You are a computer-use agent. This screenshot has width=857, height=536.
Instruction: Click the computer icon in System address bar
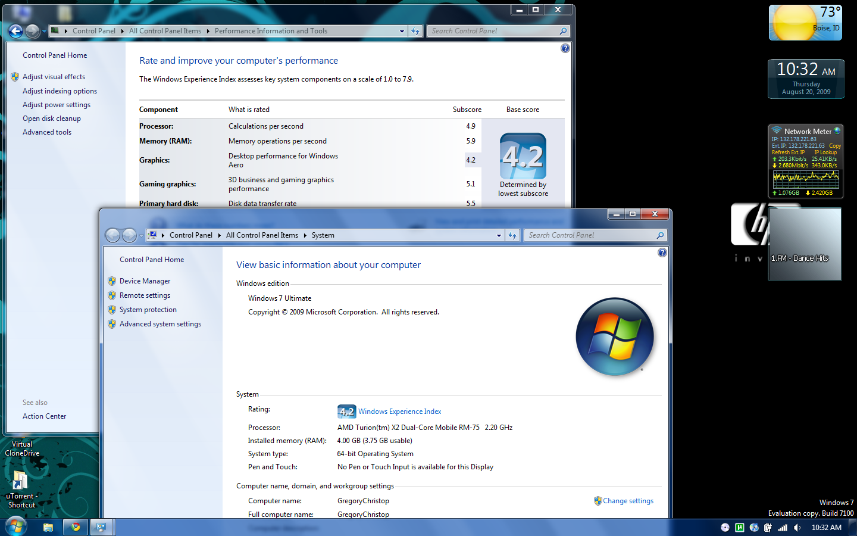click(x=152, y=235)
